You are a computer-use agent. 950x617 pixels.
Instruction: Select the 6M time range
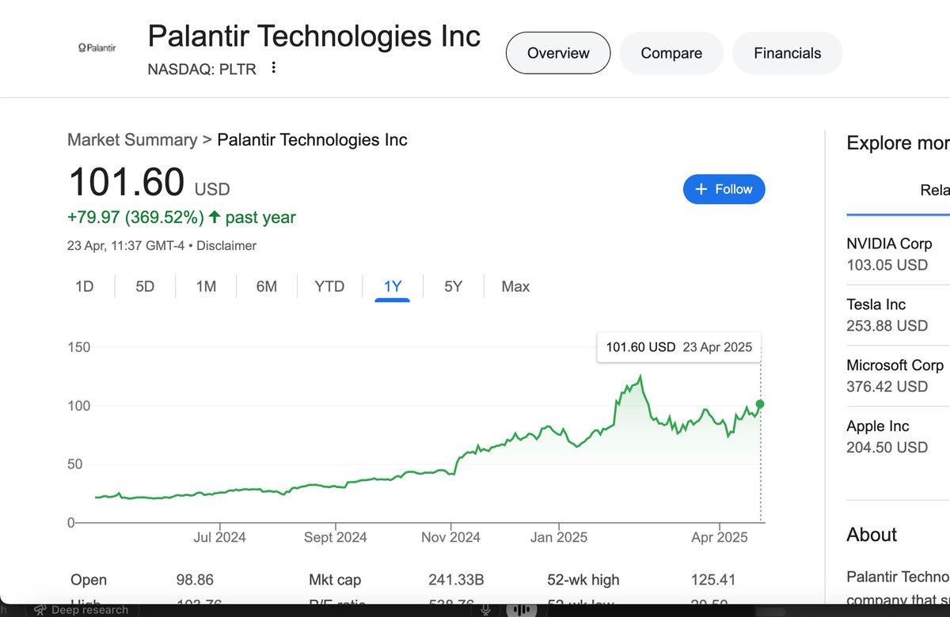[267, 286]
